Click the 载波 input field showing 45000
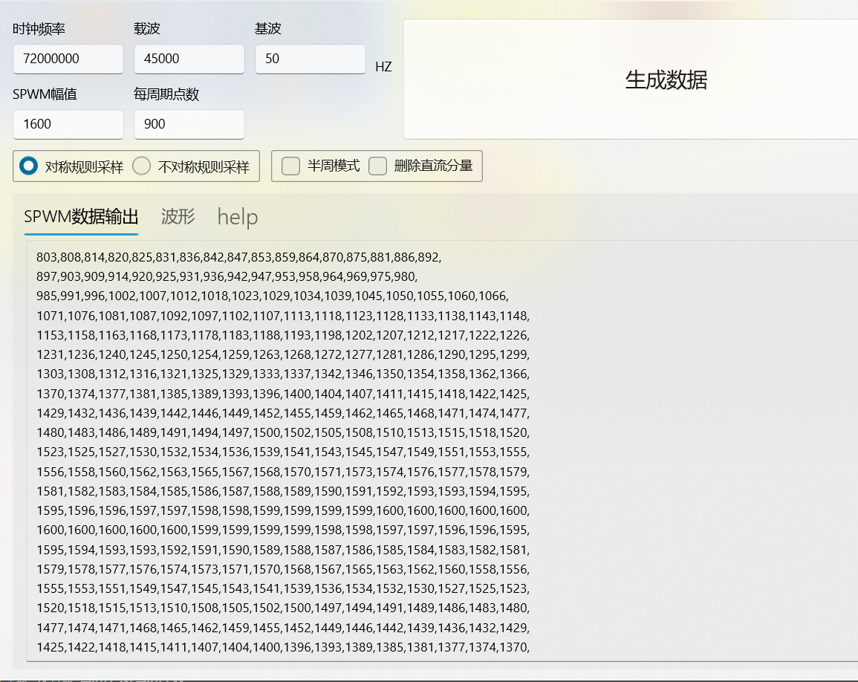 point(189,59)
